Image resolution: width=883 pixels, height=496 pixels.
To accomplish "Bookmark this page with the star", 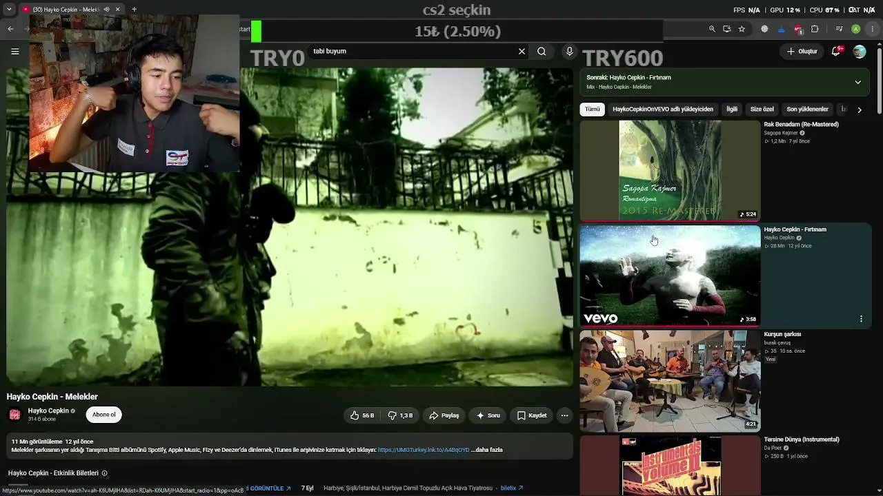I will coord(742,29).
